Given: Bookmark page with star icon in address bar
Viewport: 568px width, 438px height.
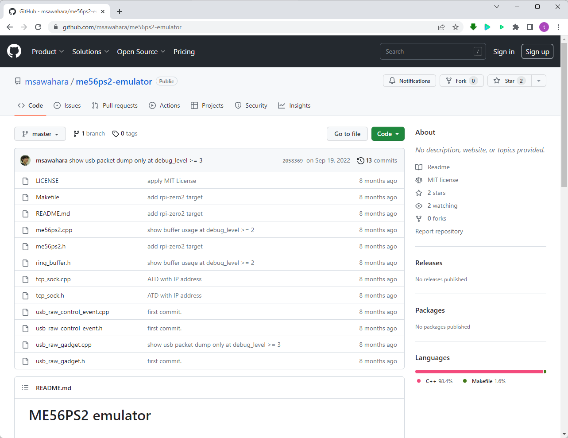Looking at the screenshot, I should (456, 27).
